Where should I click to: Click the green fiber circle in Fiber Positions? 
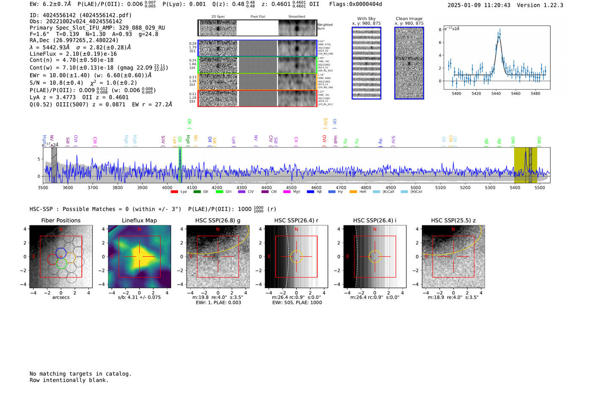pos(61,264)
